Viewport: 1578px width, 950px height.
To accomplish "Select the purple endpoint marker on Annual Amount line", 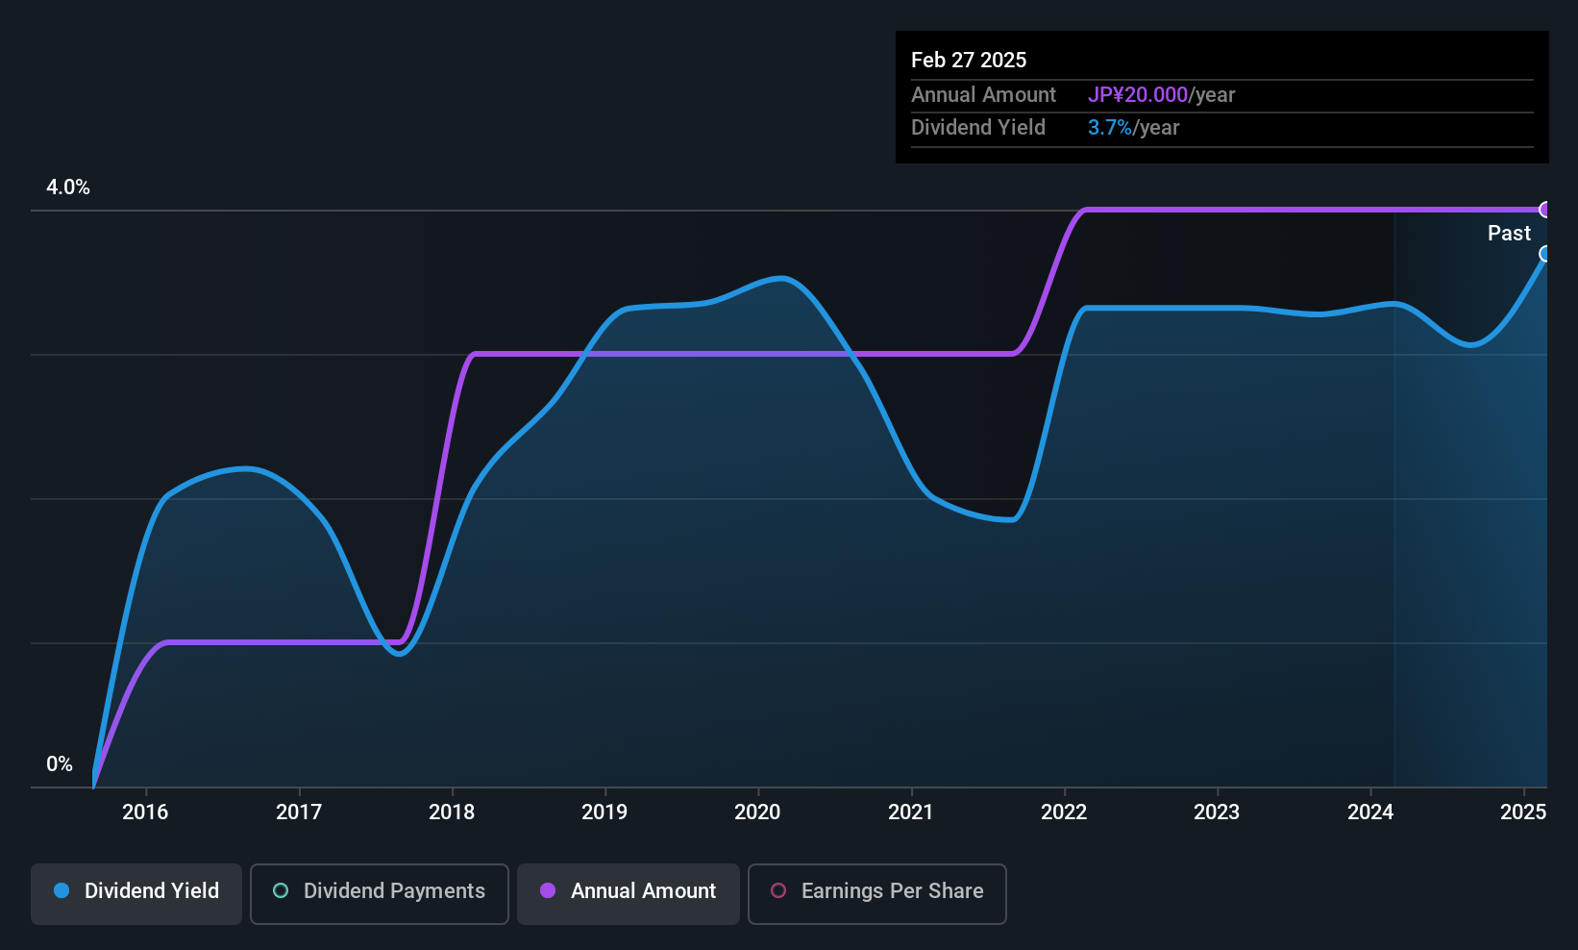I will [1545, 210].
